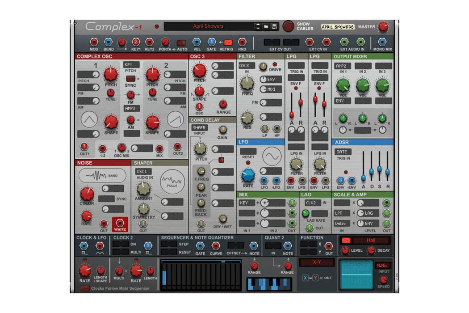Click the OSC MIX knob
This screenshot has height=313, width=469.
pyautogui.click(x=121, y=148)
